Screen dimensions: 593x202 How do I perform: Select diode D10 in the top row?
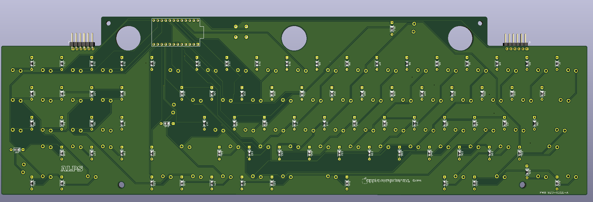[287, 63]
